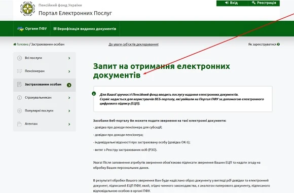Click the Страхувальникам info icon
294x193 pixels.
pyautogui.click(x=19, y=98)
